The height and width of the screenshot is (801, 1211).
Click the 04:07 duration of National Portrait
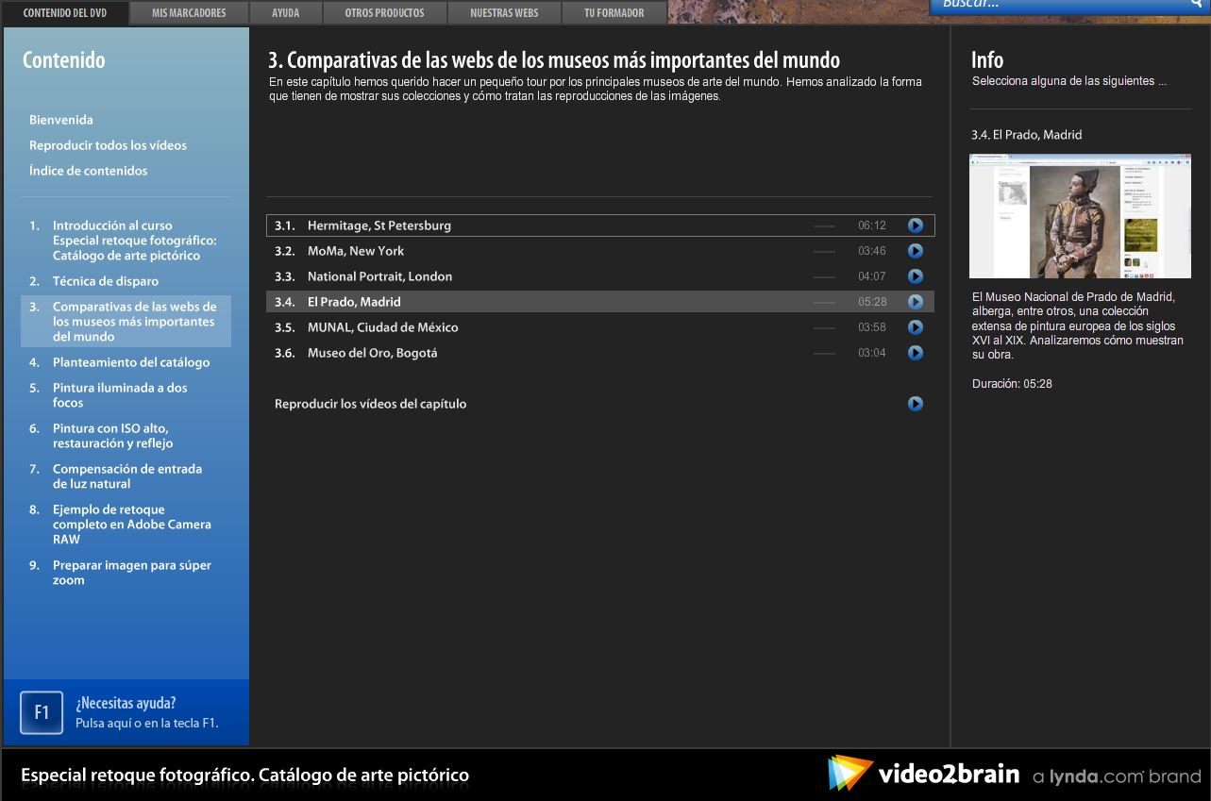coord(872,276)
